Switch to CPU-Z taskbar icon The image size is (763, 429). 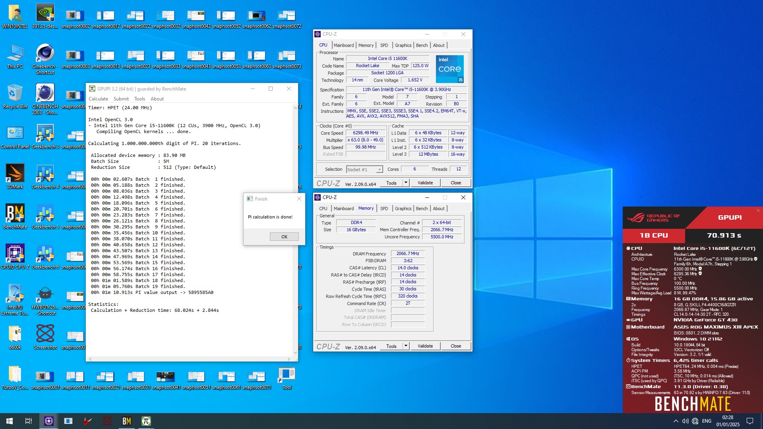pyautogui.click(x=49, y=421)
